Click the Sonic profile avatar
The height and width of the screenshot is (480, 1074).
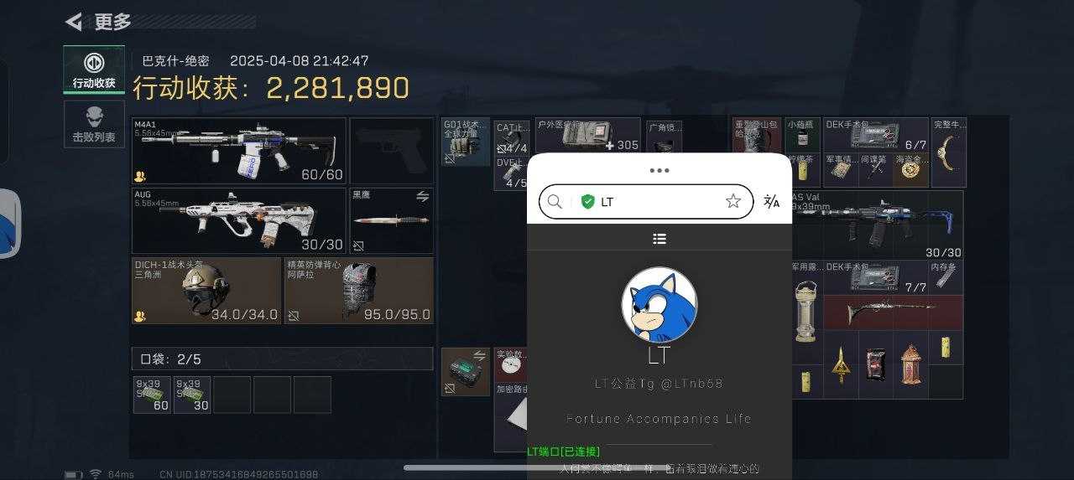pyautogui.click(x=660, y=305)
